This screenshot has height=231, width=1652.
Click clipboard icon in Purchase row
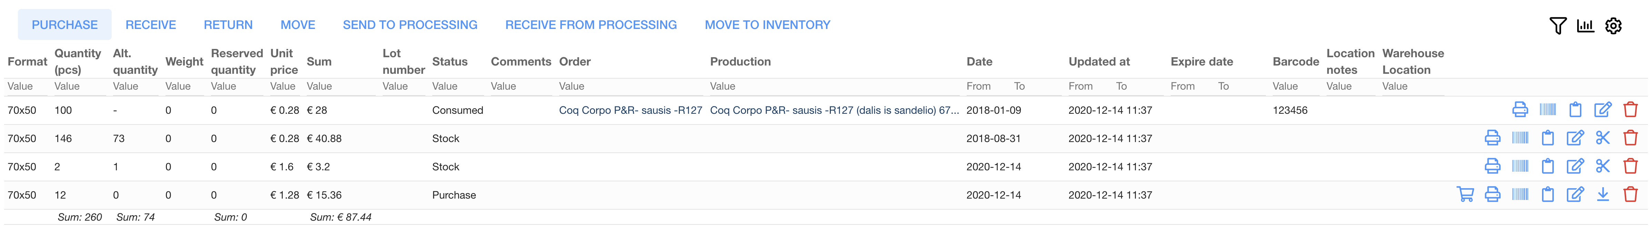point(1548,194)
